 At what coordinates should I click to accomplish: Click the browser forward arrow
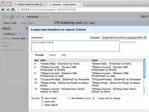pyautogui.click(x=8, y=10)
